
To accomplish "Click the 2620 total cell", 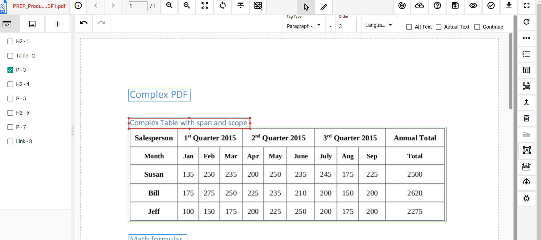I will point(415,193).
